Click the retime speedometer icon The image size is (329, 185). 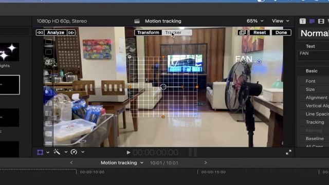pos(74,152)
